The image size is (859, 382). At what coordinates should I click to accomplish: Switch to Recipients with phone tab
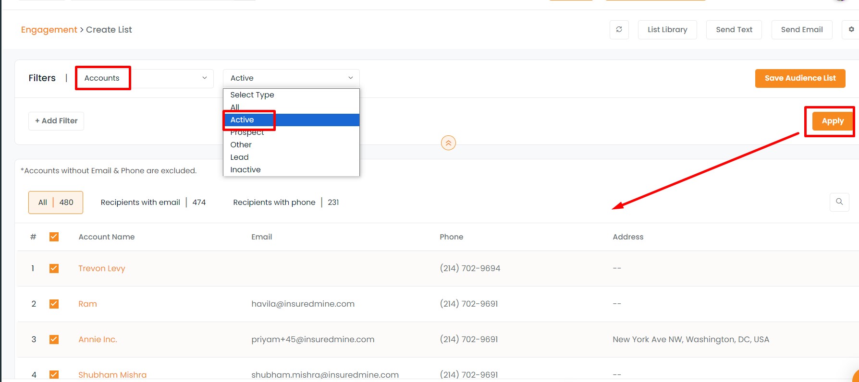pos(286,203)
